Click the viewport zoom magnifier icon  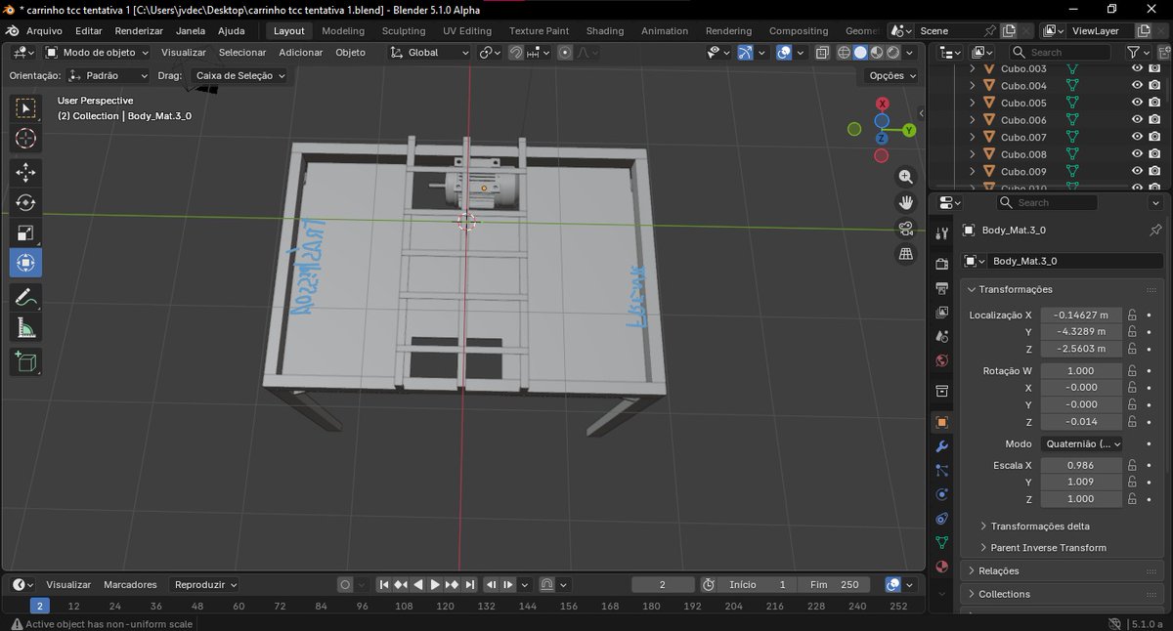click(906, 177)
